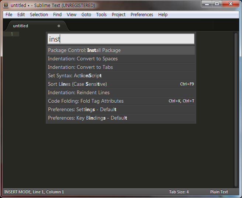Run Sort Lines (Case Sensitive)
242x198 pixels.
click(x=121, y=84)
